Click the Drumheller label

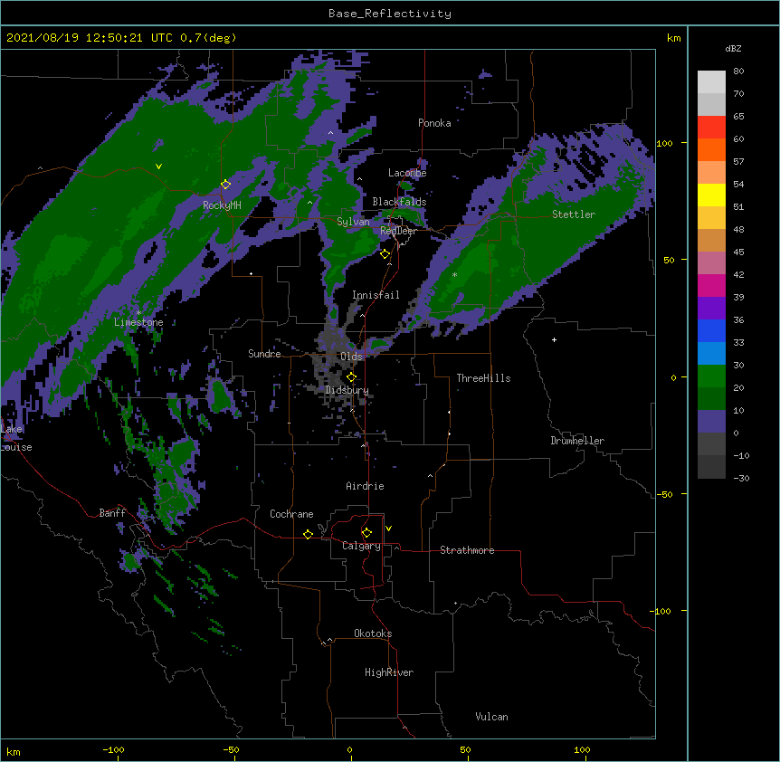point(577,441)
